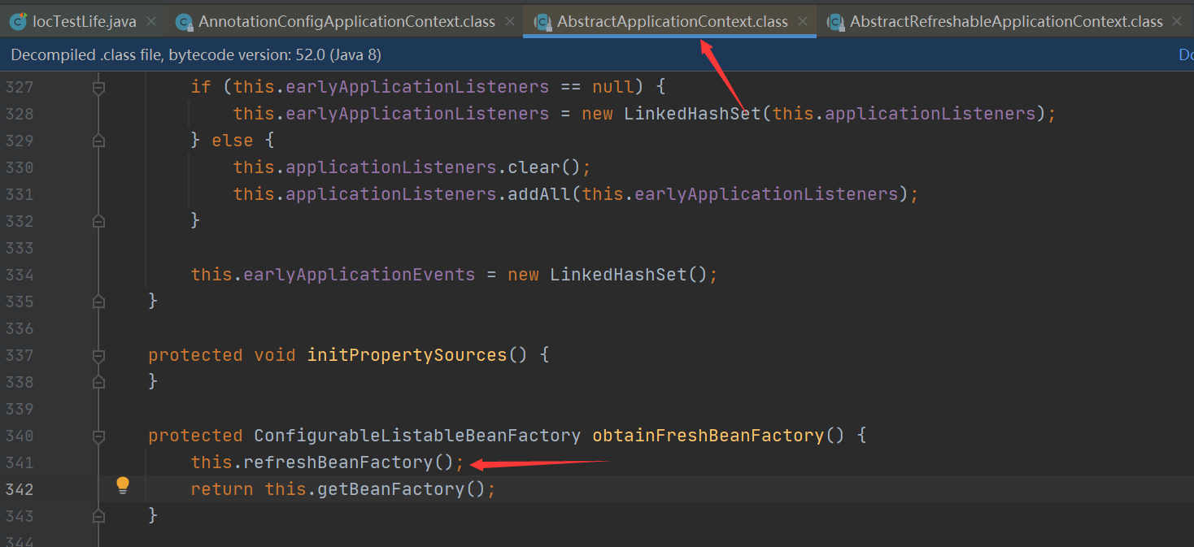This screenshot has width=1194, height=547.
Task: Close the IocTestLife.java tab
Action: pos(151,22)
